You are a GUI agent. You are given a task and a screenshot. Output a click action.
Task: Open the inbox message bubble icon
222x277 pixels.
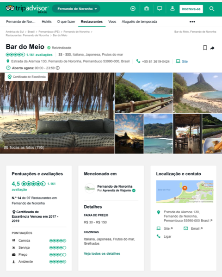[160, 8]
